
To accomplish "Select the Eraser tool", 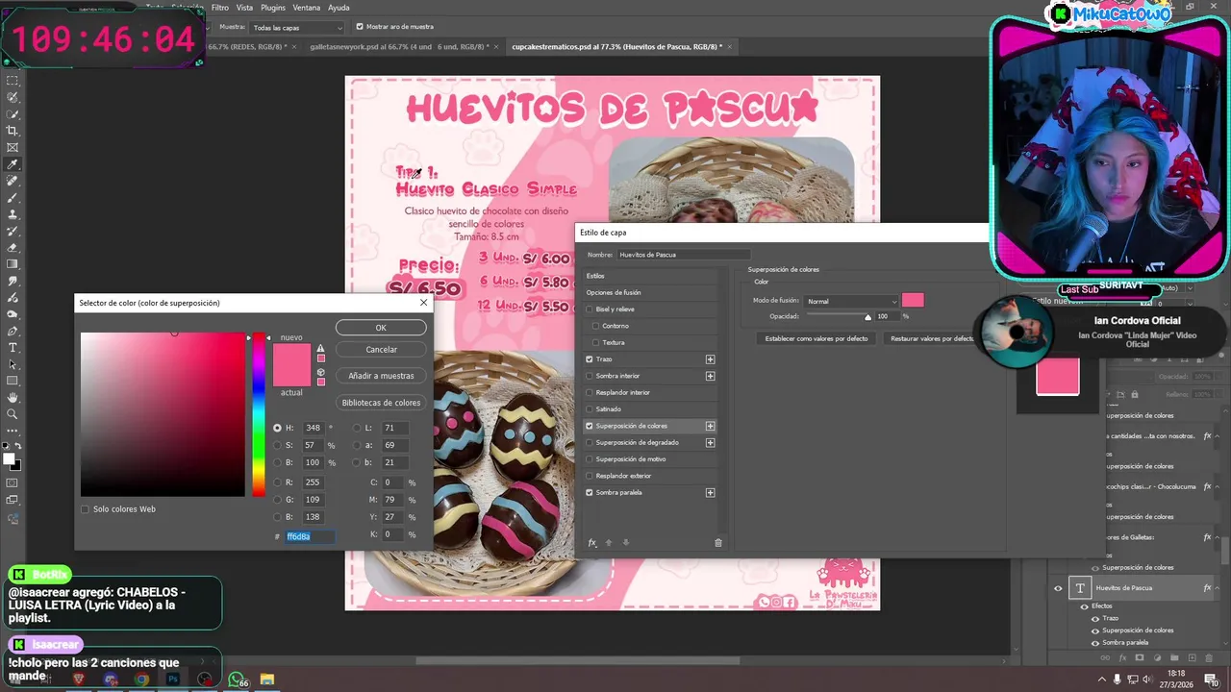I will [x=13, y=247].
